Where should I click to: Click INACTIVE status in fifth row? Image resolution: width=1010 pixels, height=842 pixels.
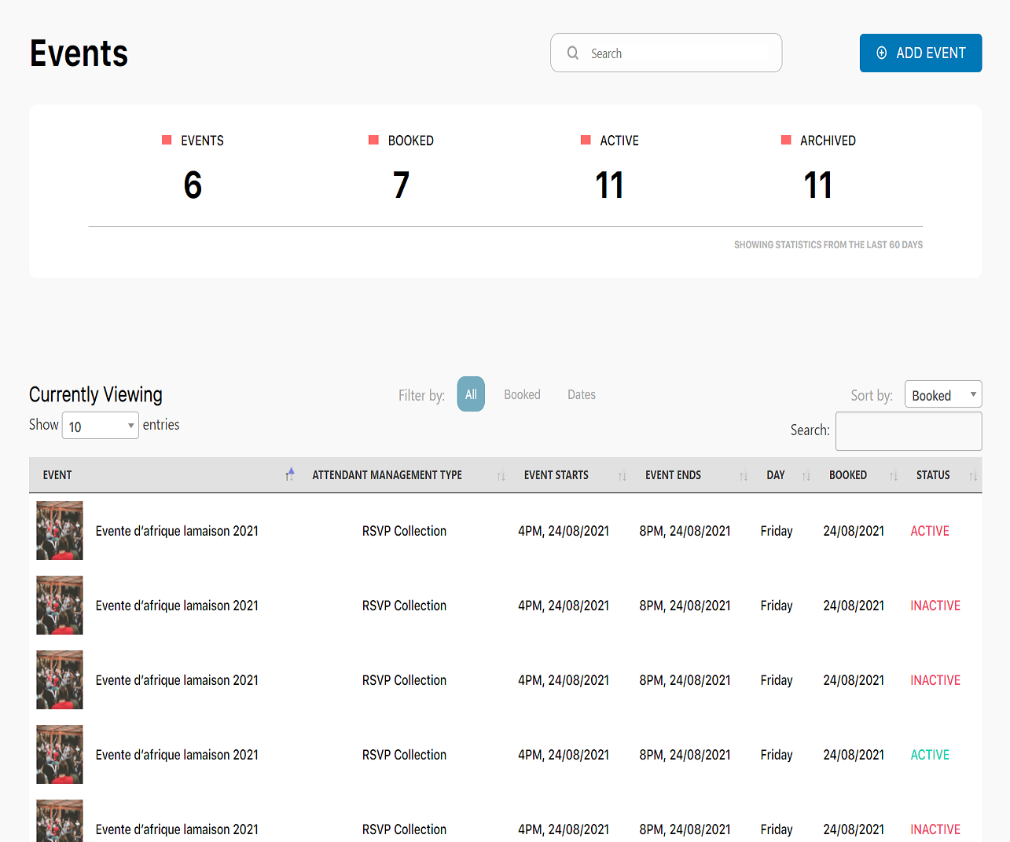click(x=935, y=829)
